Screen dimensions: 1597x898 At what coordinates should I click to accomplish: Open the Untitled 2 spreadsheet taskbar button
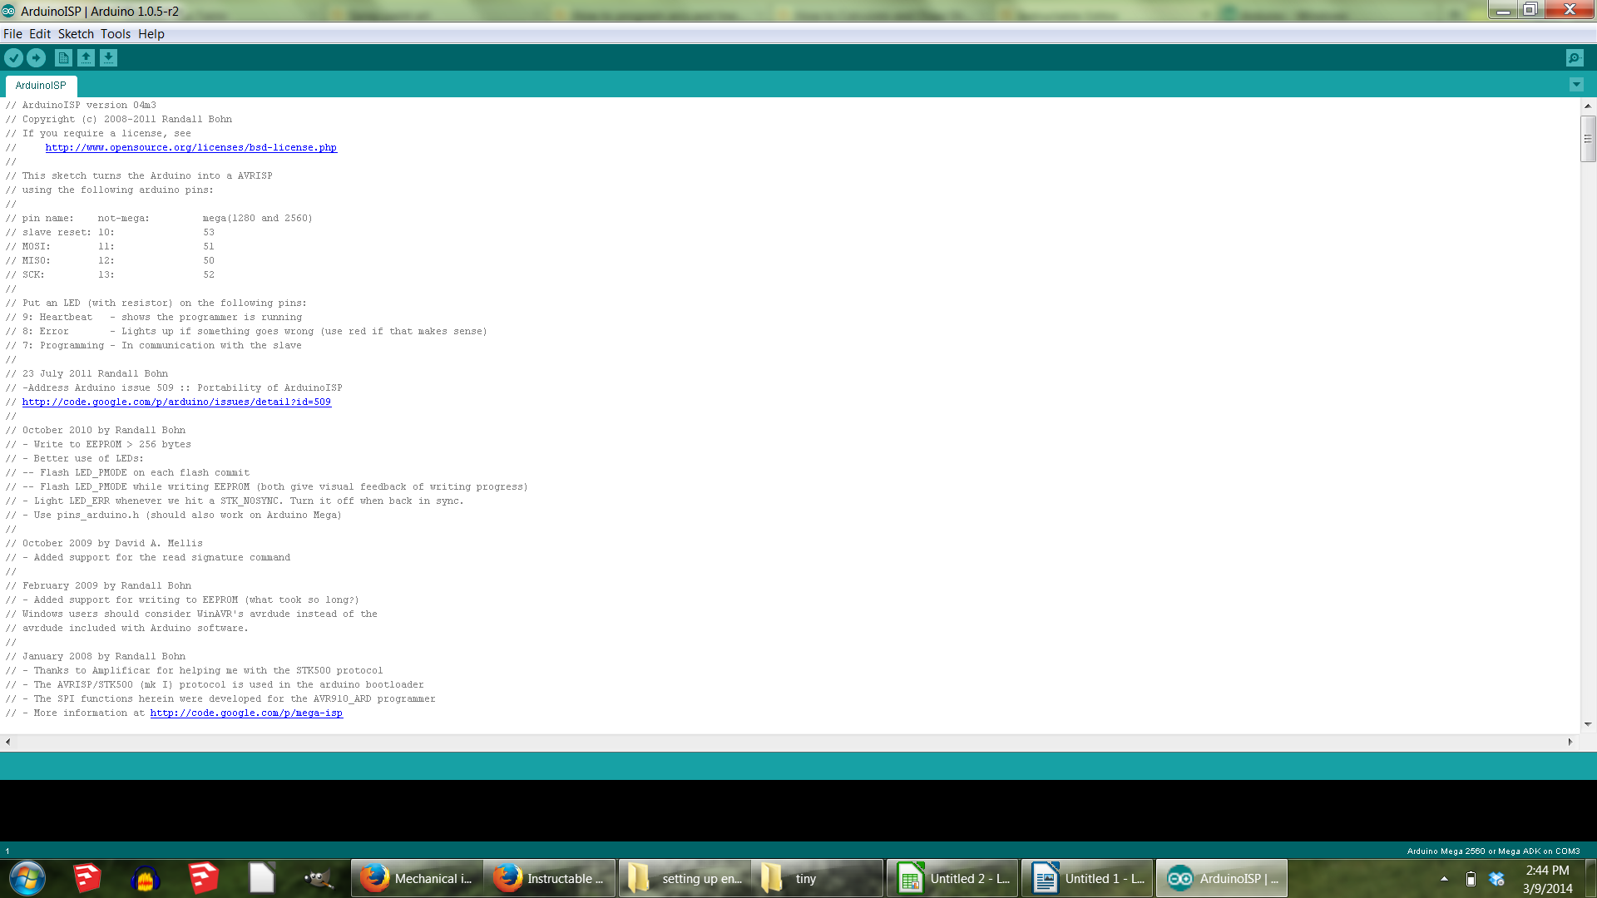[x=952, y=878]
